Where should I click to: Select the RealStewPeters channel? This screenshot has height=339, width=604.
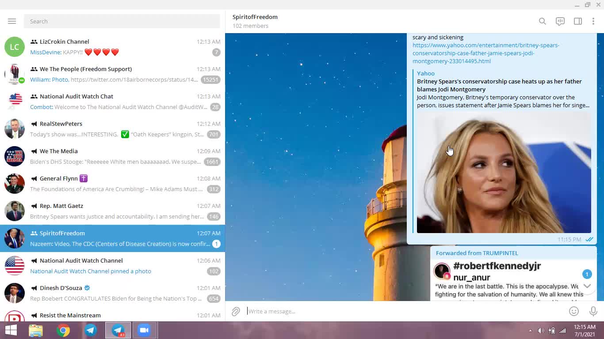point(112,129)
